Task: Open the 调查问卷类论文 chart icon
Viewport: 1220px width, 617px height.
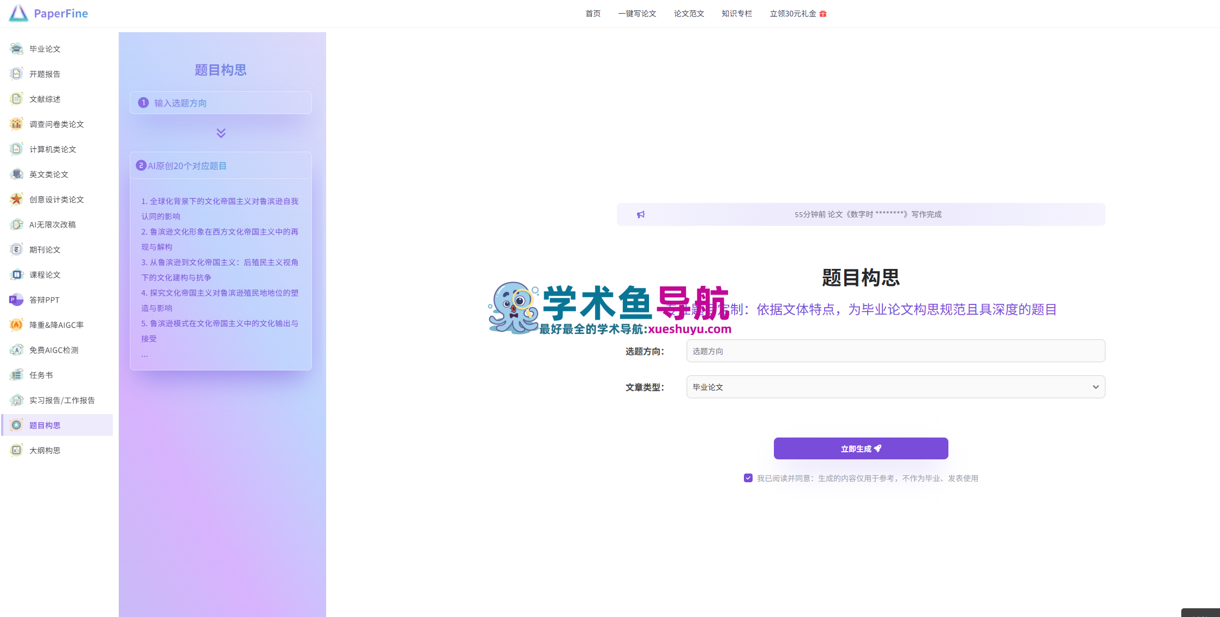Action: pyautogui.click(x=16, y=124)
